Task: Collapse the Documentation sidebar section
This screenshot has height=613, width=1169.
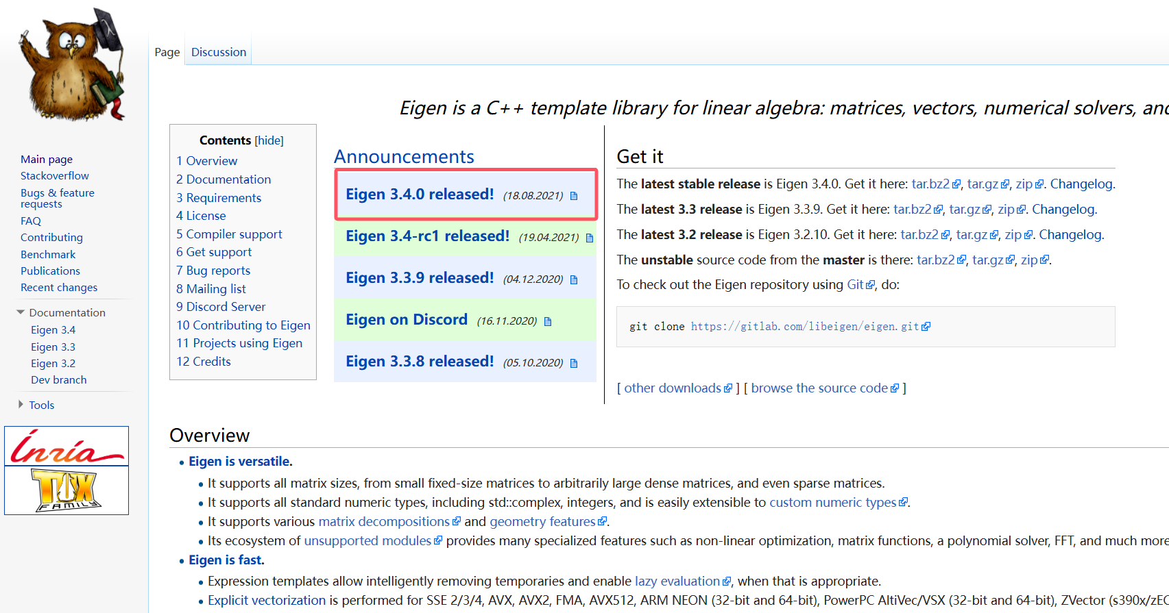Action: [x=21, y=312]
